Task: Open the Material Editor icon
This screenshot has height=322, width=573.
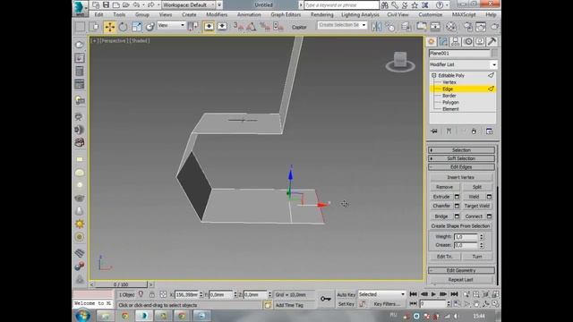Action: point(451,26)
